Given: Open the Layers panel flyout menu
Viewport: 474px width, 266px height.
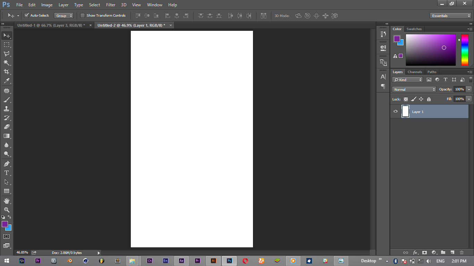Looking at the screenshot, I should pos(470,72).
